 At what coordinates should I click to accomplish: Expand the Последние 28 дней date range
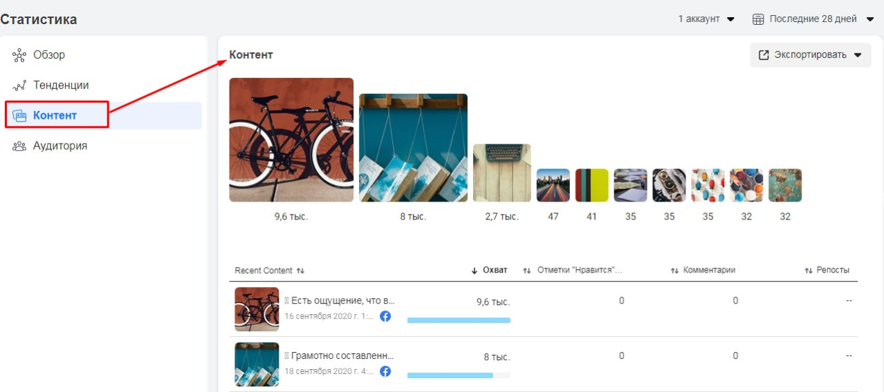click(x=813, y=19)
